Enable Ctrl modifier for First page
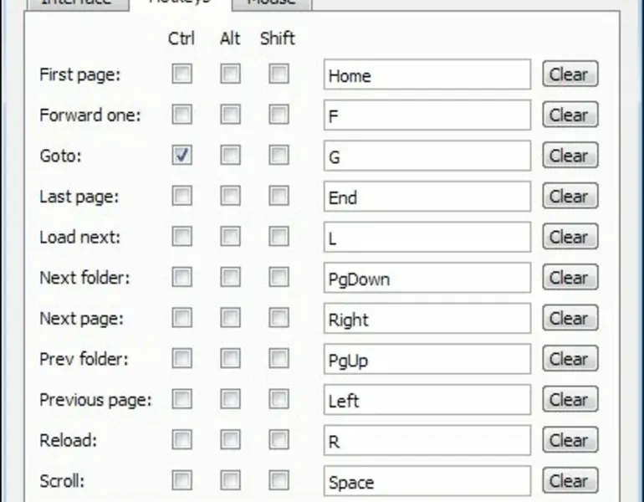644x502 pixels. [181, 74]
